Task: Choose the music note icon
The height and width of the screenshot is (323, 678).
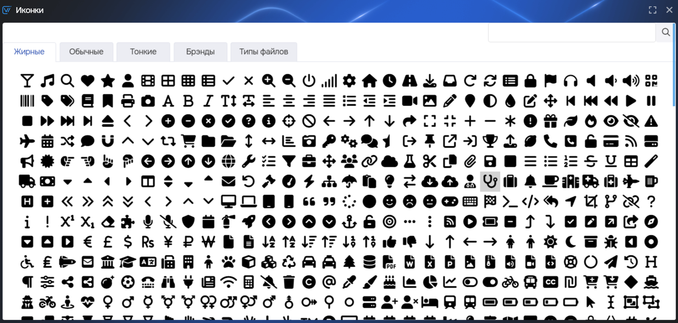Action: coord(47,81)
